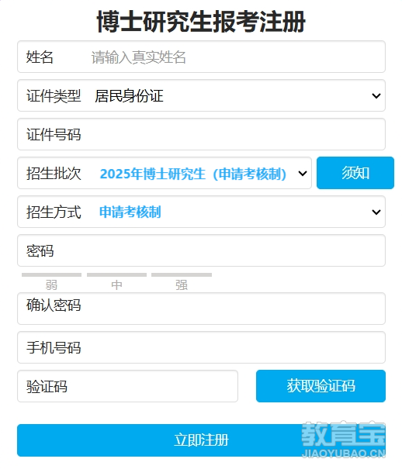Viewport: 402px width, 476px height.
Task: Request code with 获取验证码 button
Action: click(321, 386)
